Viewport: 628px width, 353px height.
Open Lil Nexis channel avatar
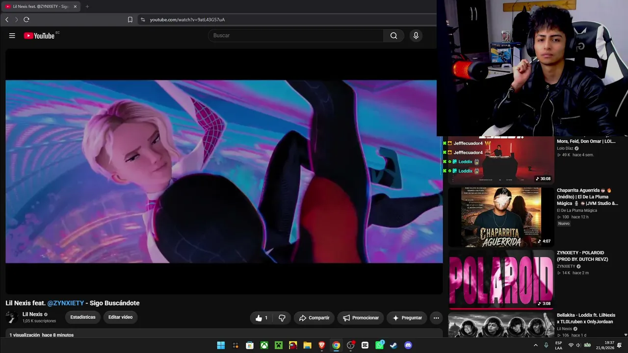[x=12, y=317]
